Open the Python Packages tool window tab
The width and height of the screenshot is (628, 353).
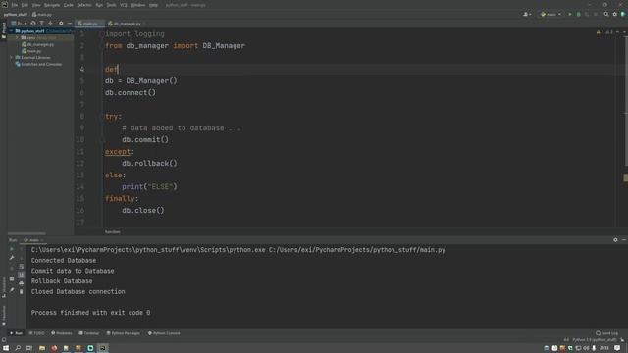point(124,333)
